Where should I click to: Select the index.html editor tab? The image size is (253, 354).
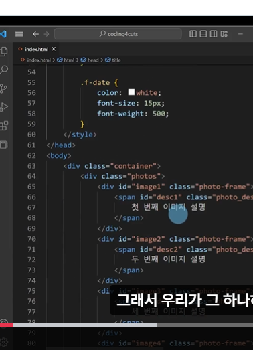(37, 49)
